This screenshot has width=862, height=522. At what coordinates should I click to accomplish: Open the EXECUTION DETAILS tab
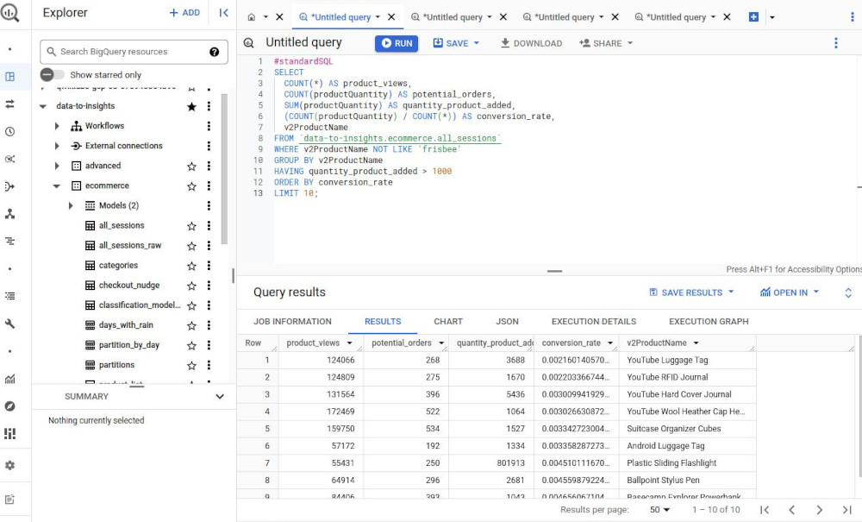(593, 322)
